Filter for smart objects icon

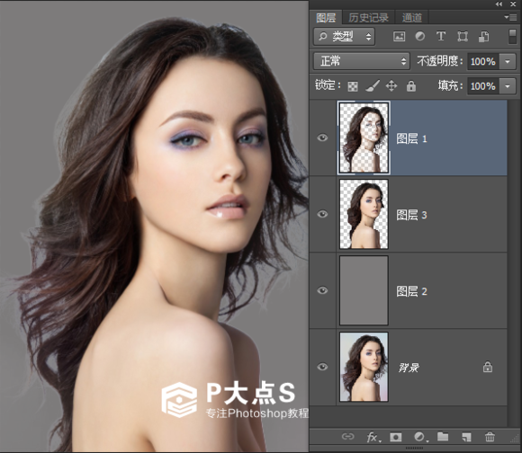(483, 36)
